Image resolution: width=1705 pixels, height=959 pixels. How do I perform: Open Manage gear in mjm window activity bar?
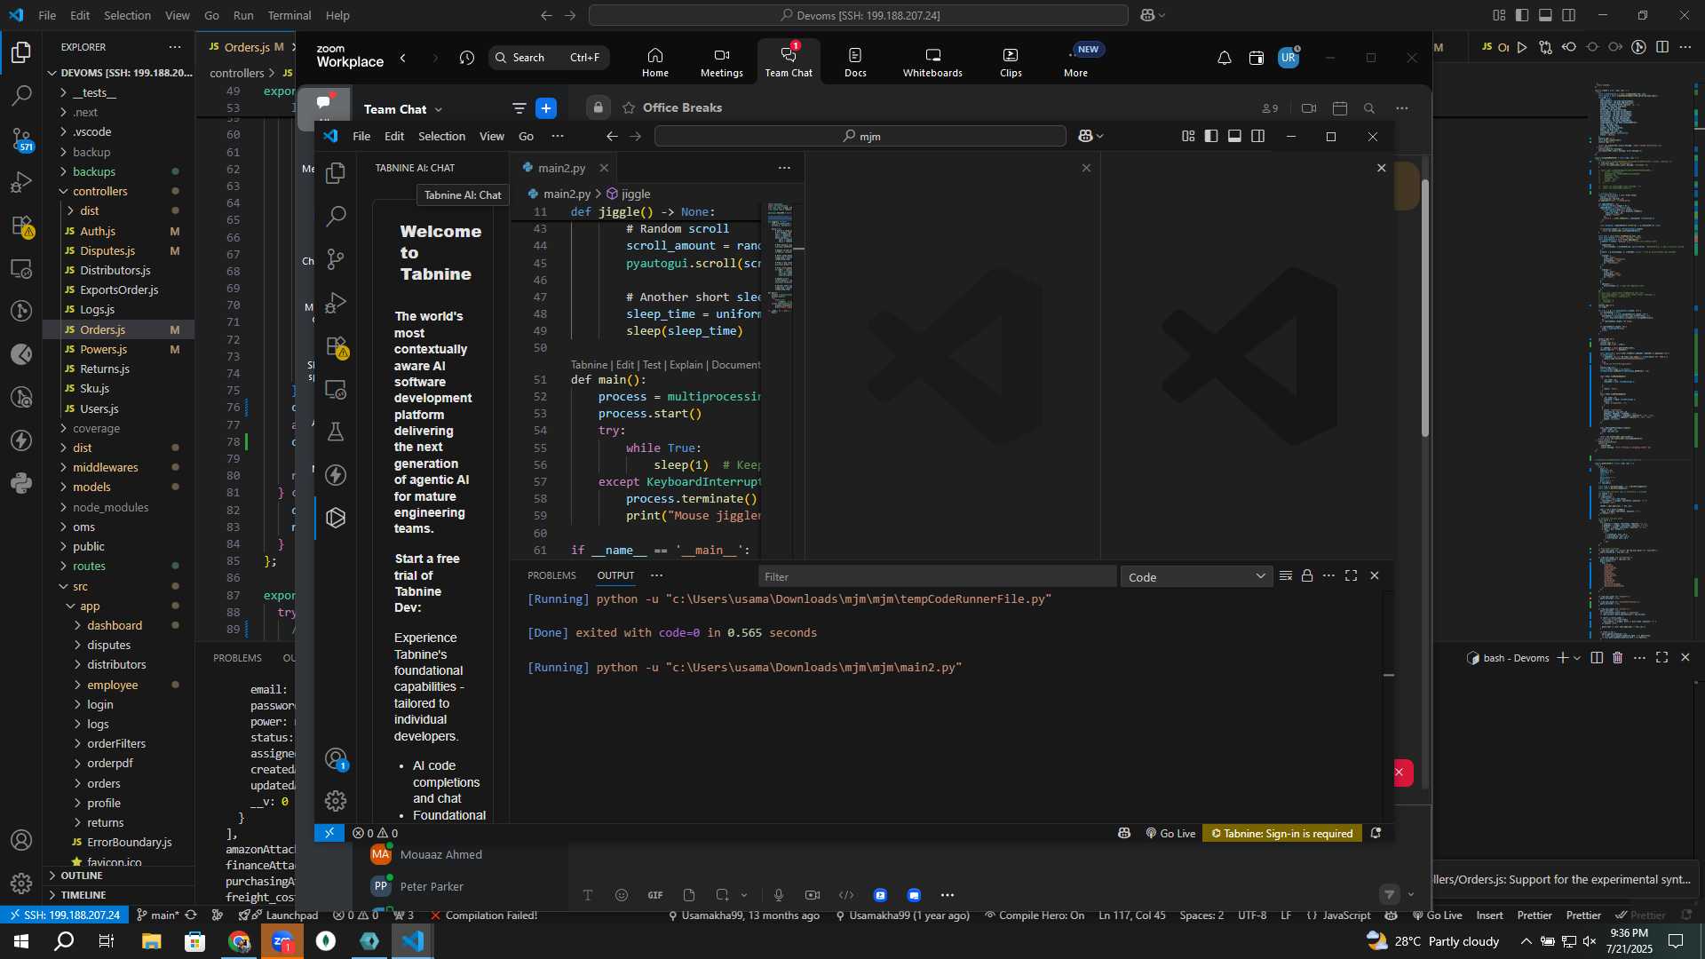(336, 801)
